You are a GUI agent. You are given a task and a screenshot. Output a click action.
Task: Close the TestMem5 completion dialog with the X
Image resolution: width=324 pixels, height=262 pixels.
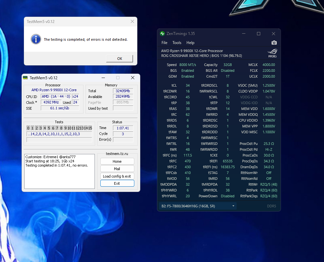[x=132, y=21]
